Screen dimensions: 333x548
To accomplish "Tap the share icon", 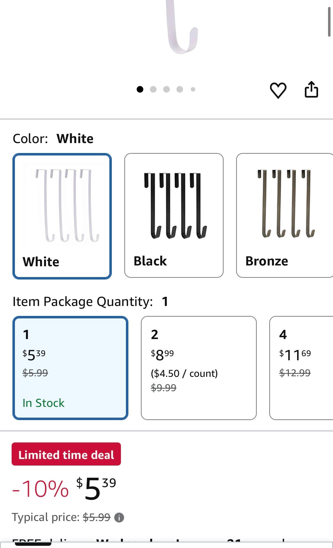I will [311, 90].
